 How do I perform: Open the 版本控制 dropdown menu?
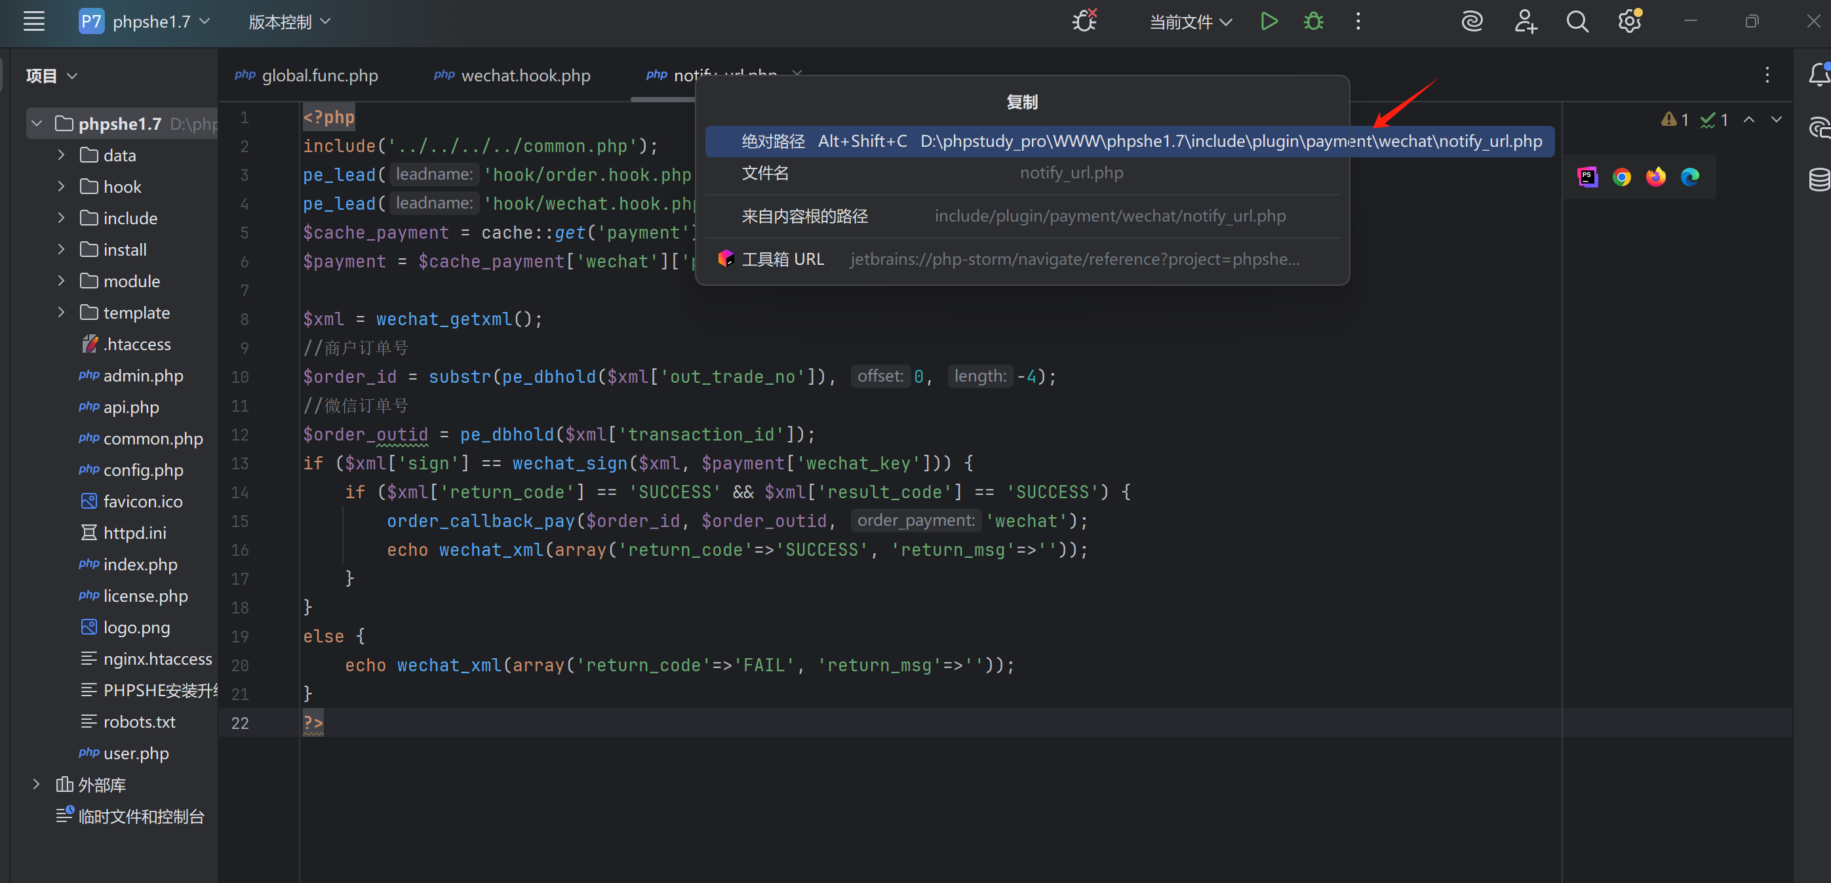289,22
